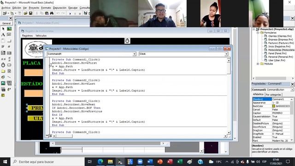
Task: Select the Data control tool in the toolbox
Action: pos(9,83)
